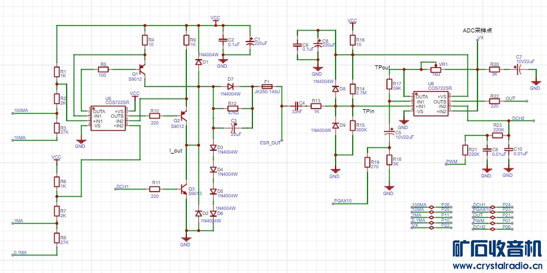Click the R23 resistor symbol
Image resolution: width=547 pixels, height=273 pixels.
click(x=498, y=135)
